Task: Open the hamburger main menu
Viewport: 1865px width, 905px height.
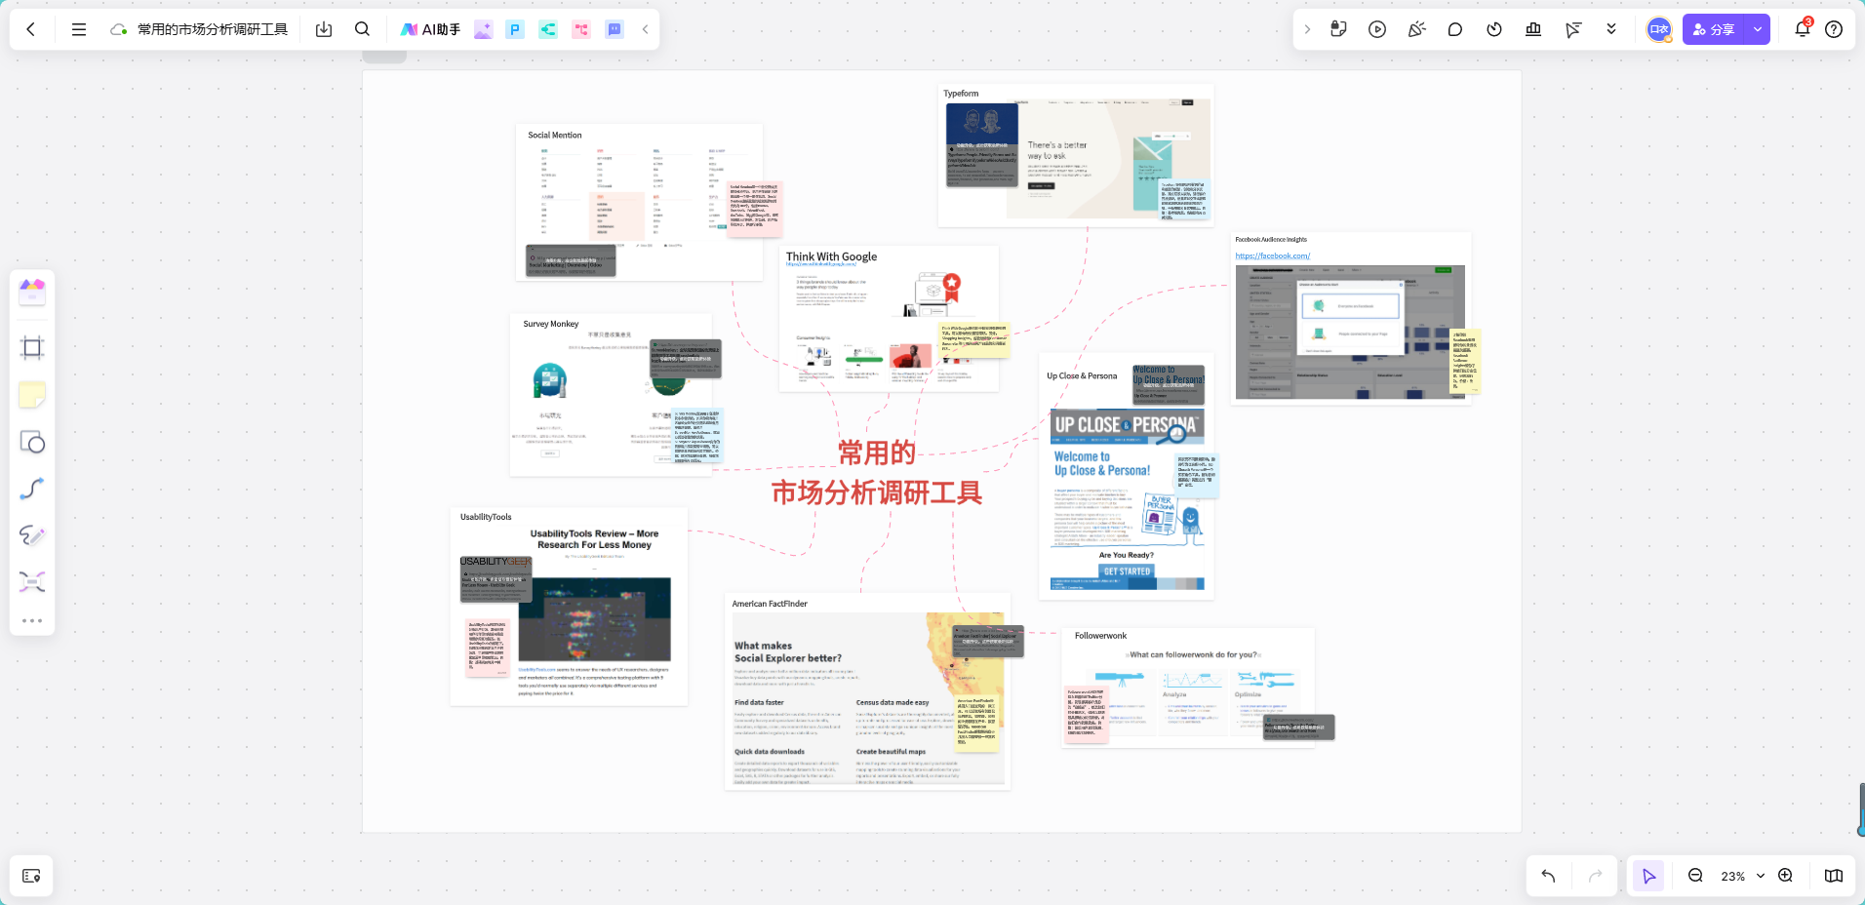Action: [79, 29]
